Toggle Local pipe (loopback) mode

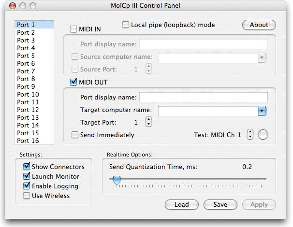(x=126, y=25)
